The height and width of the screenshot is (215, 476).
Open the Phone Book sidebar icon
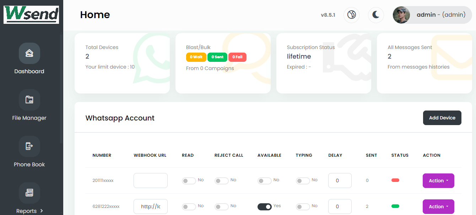[x=29, y=146]
